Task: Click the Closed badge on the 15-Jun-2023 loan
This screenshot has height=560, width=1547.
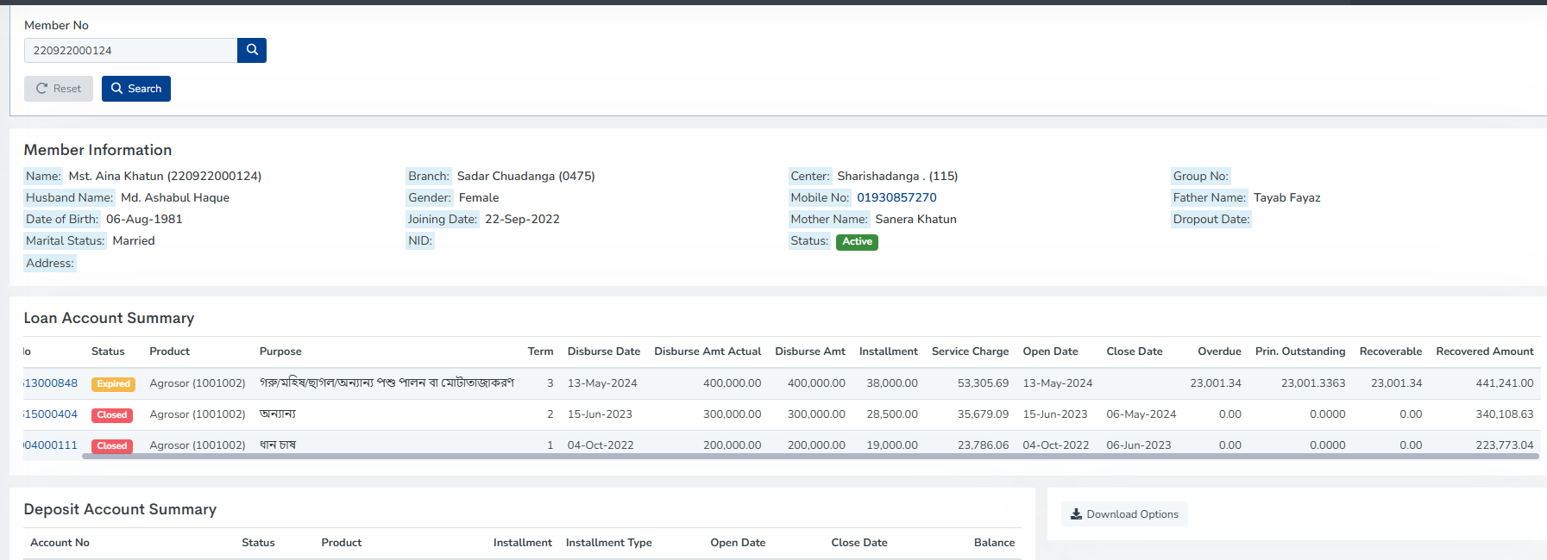Action: click(x=112, y=415)
